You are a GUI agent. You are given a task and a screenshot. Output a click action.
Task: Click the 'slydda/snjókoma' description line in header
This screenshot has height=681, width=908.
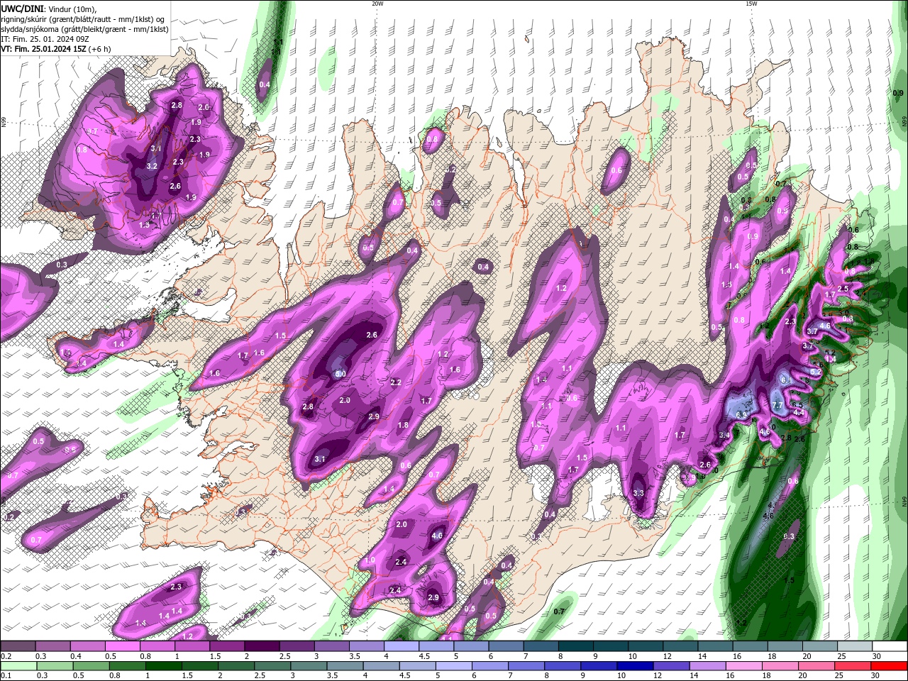84,29
